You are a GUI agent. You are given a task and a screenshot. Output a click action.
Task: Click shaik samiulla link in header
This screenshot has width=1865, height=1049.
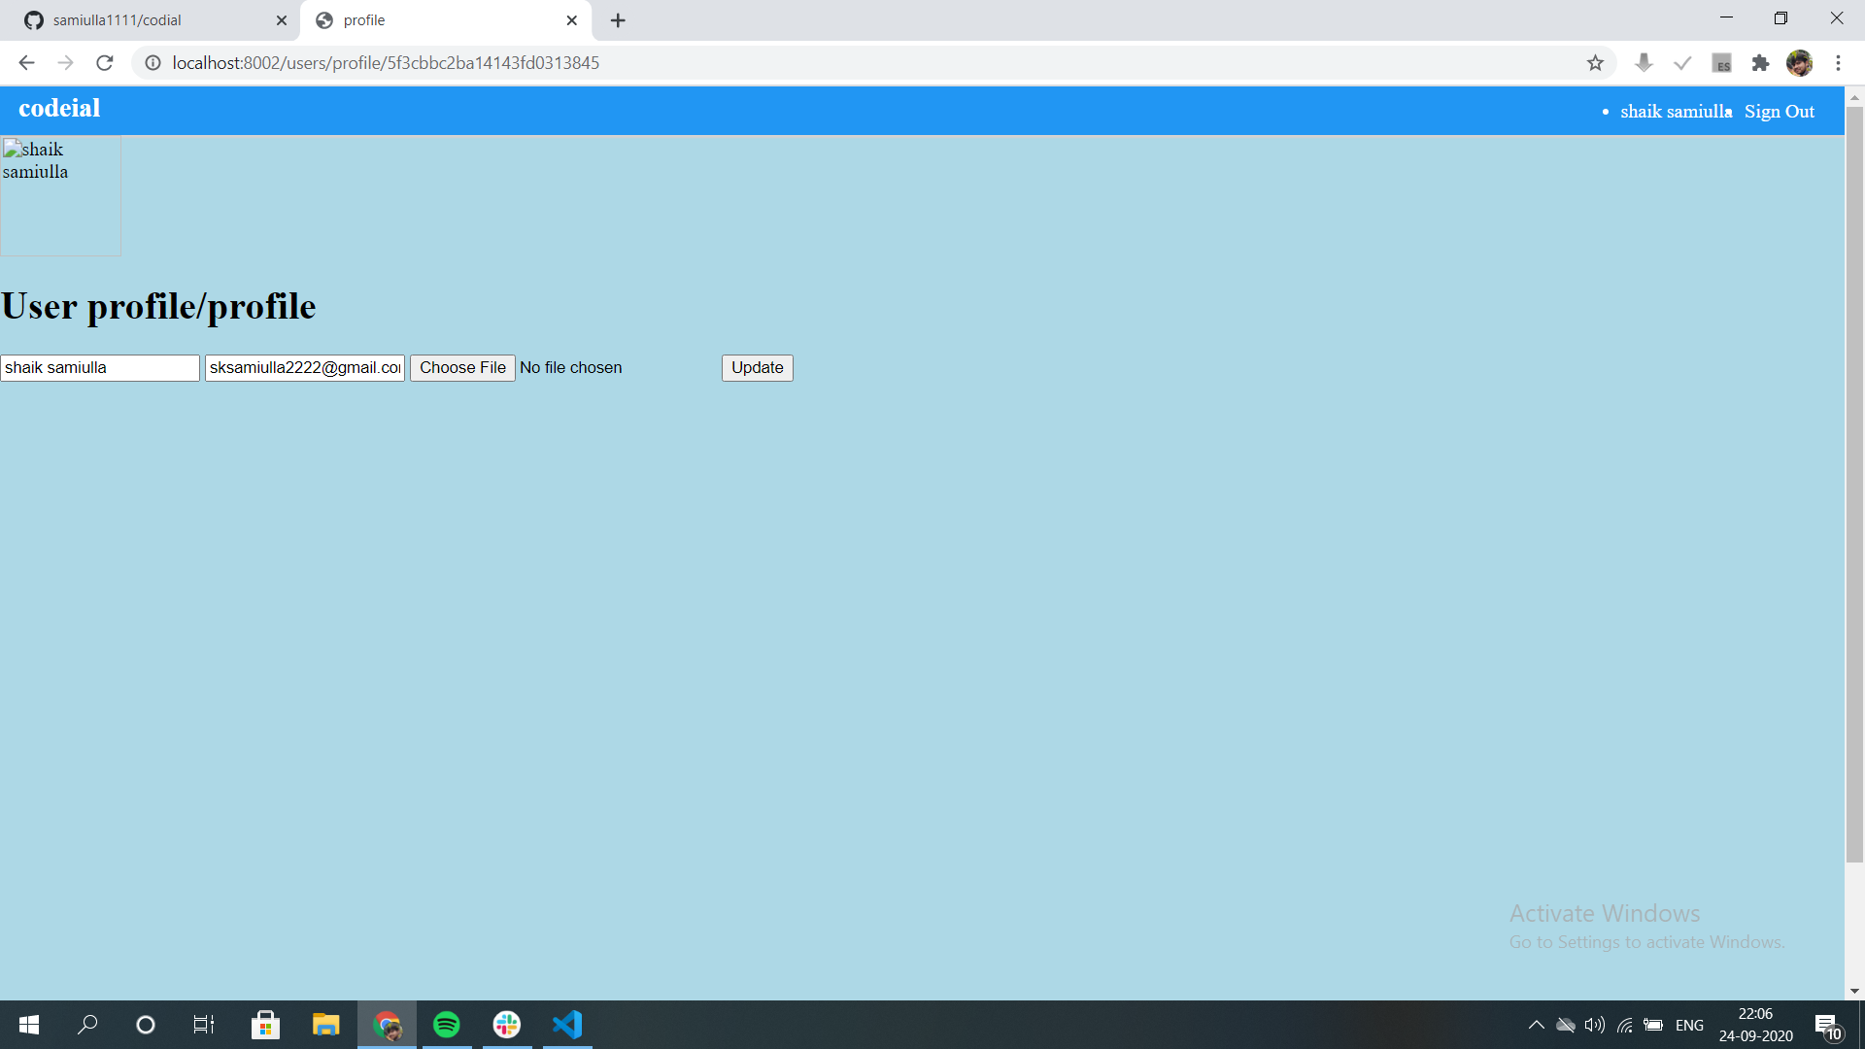pyautogui.click(x=1676, y=112)
